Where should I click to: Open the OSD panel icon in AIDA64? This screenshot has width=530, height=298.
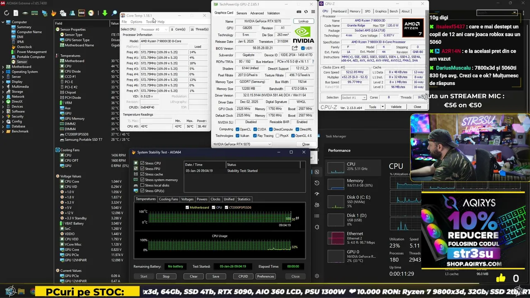point(82,13)
